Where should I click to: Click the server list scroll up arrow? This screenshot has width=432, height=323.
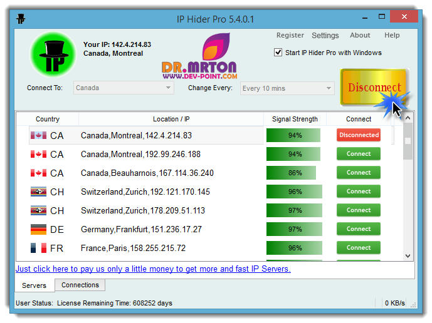pos(408,118)
